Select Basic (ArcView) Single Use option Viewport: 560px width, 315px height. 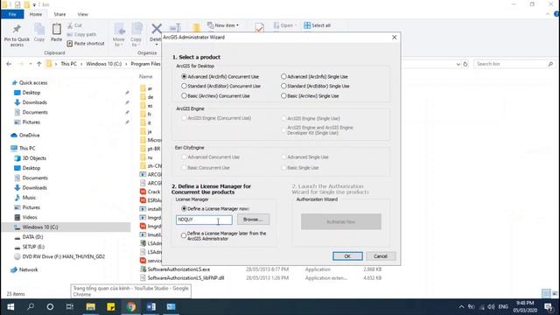[x=283, y=95]
